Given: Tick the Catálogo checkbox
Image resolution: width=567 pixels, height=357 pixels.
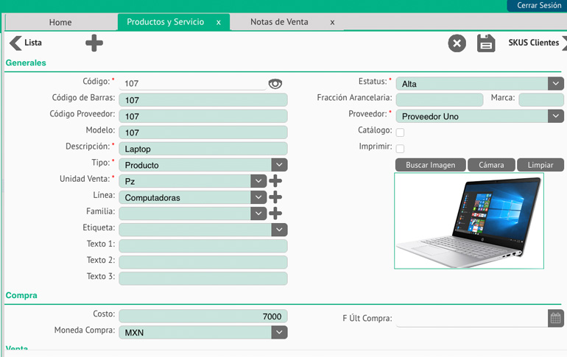Looking at the screenshot, I should pyautogui.click(x=400, y=132).
